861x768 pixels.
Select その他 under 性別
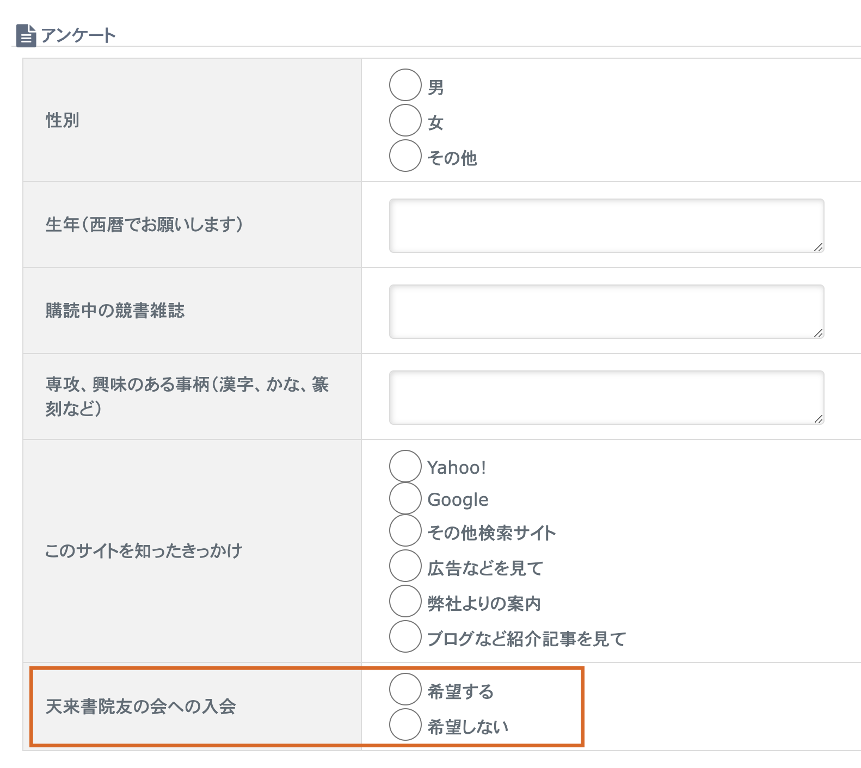(405, 156)
